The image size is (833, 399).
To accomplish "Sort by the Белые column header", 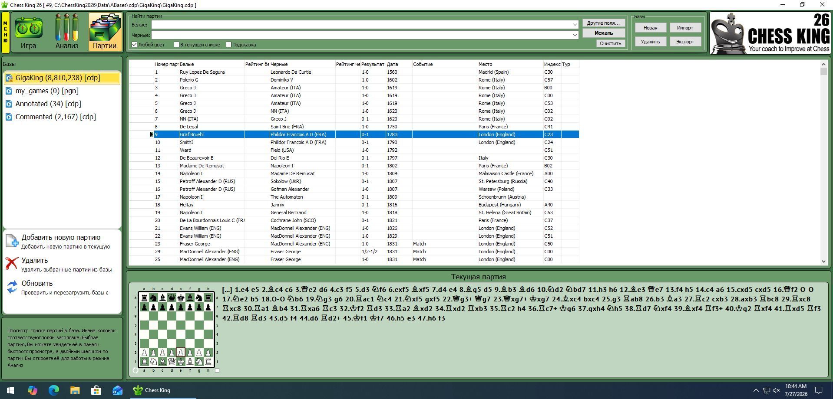I will 212,64.
